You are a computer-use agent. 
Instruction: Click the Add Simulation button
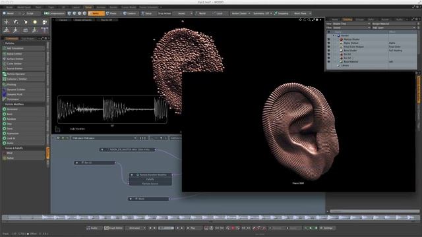pos(24,48)
